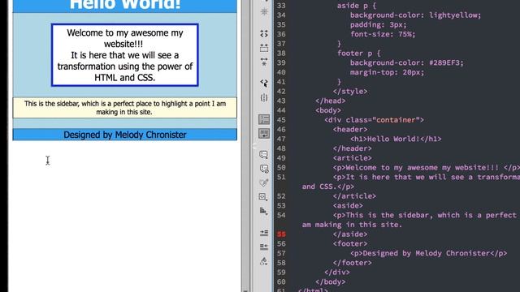Viewport: 520px width, 292px height.
Task: Open the Apply Comment dropdown
Action: tap(264, 155)
